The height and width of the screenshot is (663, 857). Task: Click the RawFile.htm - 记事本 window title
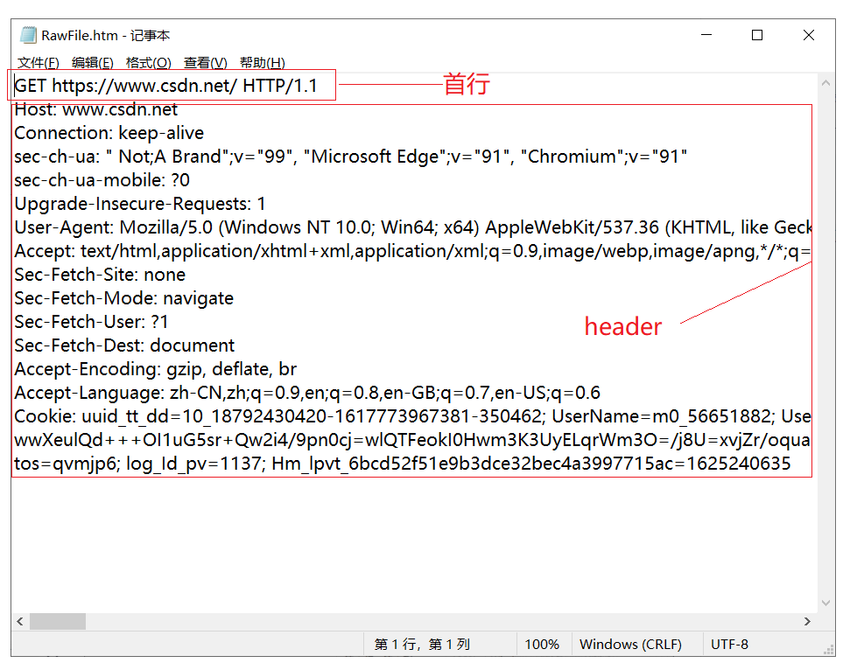pyautogui.click(x=106, y=36)
